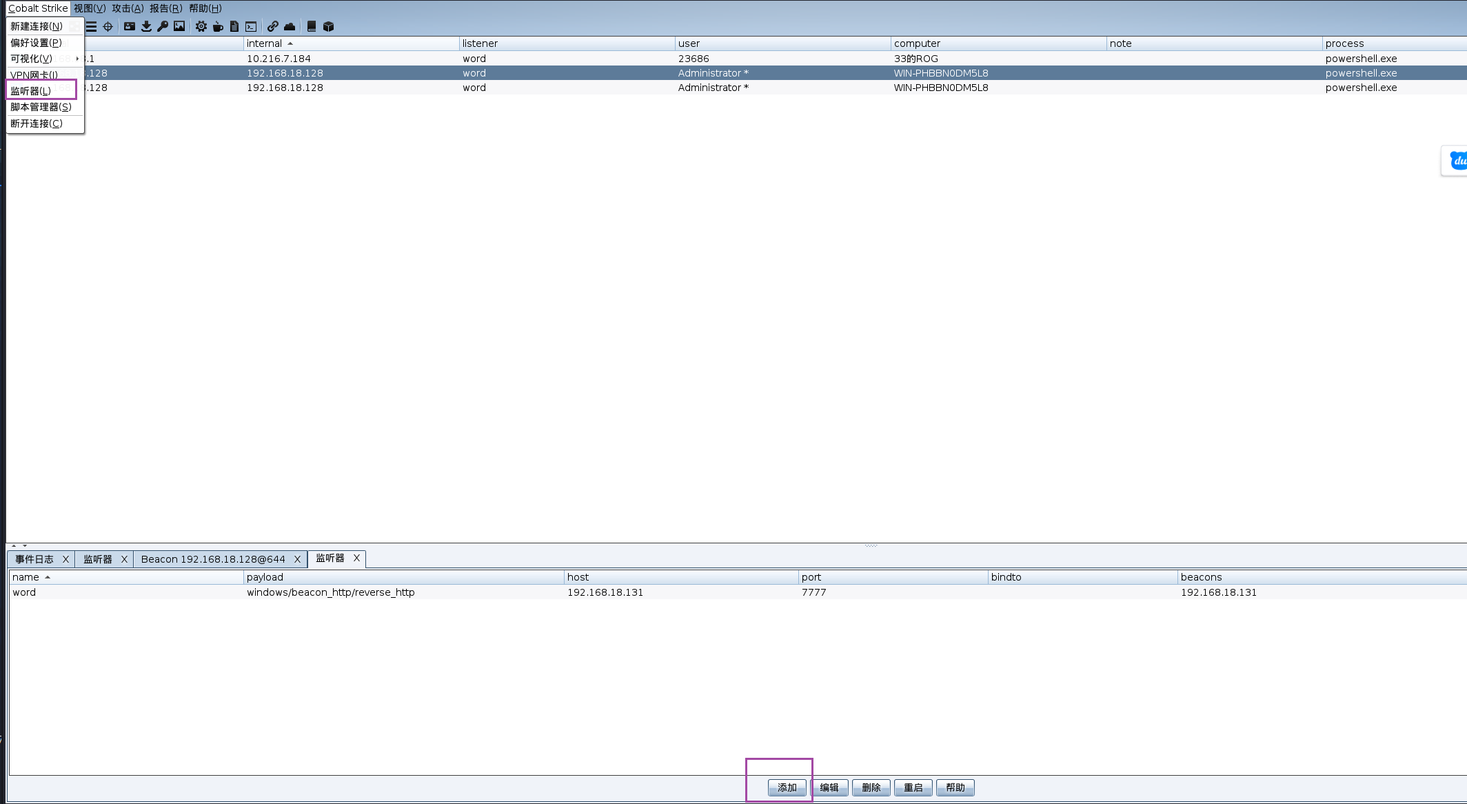
Task: Sort sessions by listener column
Action: pyautogui.click(x=567, y=43)
